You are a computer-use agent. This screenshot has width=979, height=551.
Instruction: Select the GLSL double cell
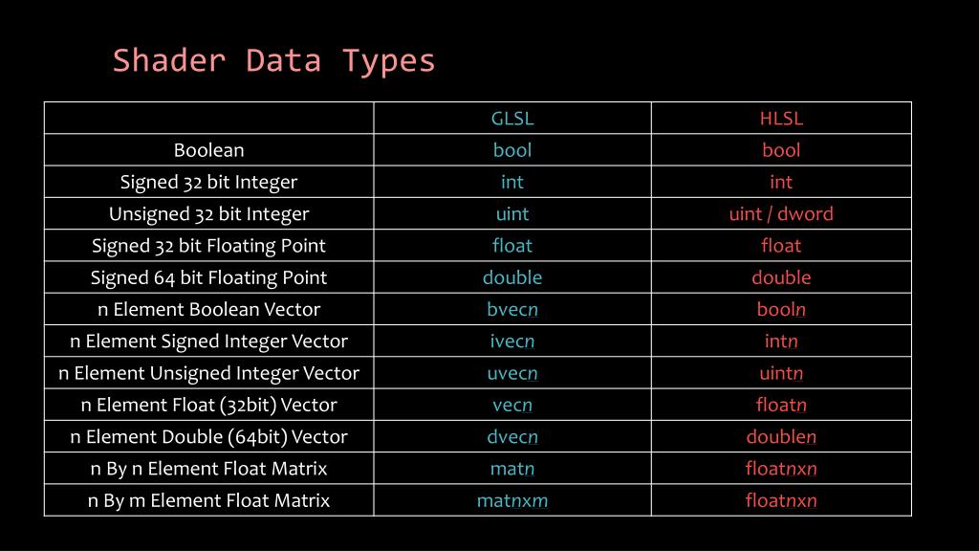point(512,277)
